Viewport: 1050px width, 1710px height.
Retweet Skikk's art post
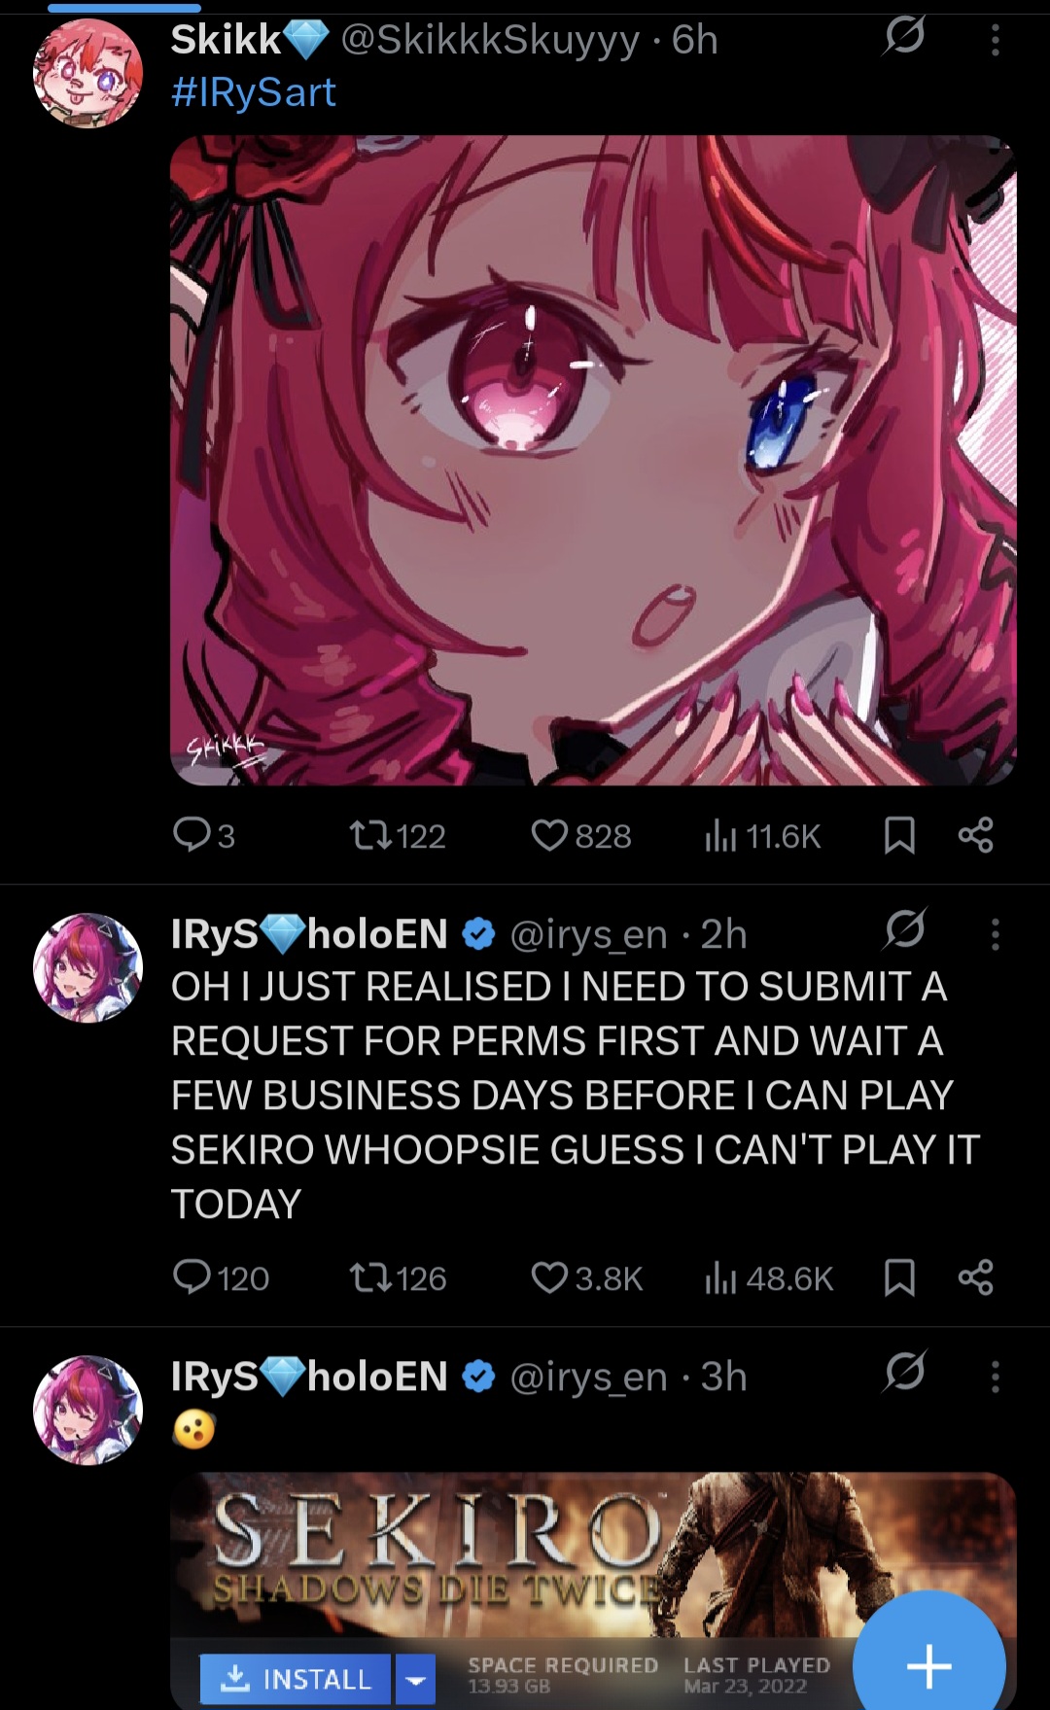(x=398, y=836)
